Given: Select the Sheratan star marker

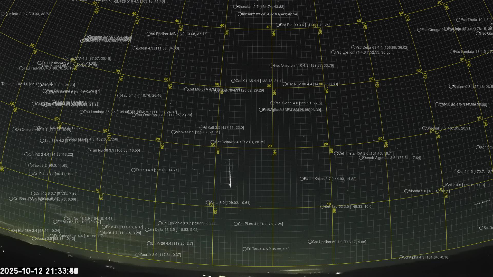Looking at the screenshot, I should (235, 7).
